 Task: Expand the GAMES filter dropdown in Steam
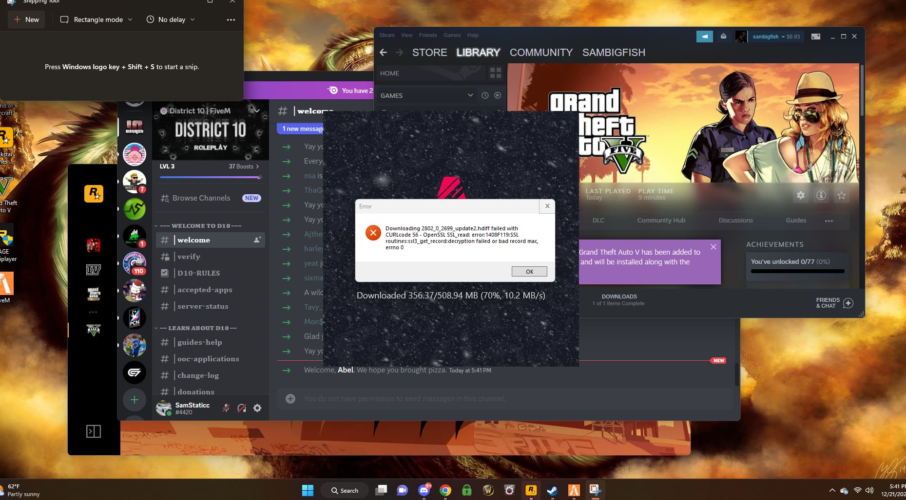pos(470,95)
